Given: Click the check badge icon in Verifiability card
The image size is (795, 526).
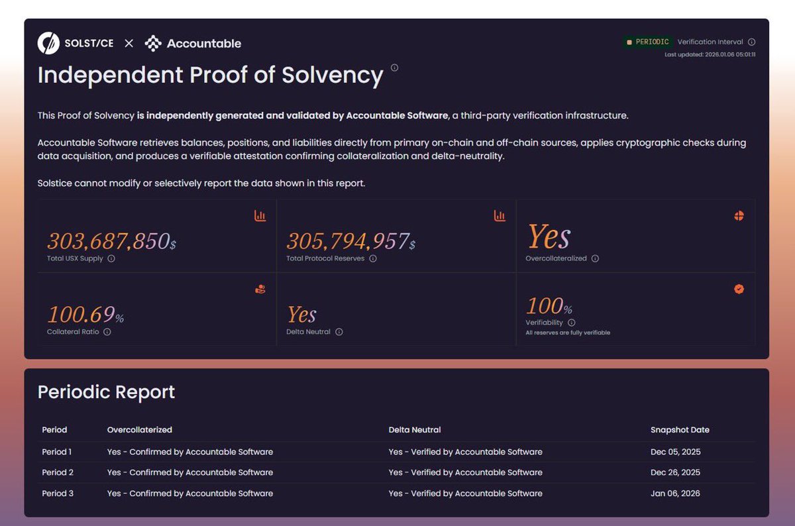Looking at the screenshot, I should point(739,289).
